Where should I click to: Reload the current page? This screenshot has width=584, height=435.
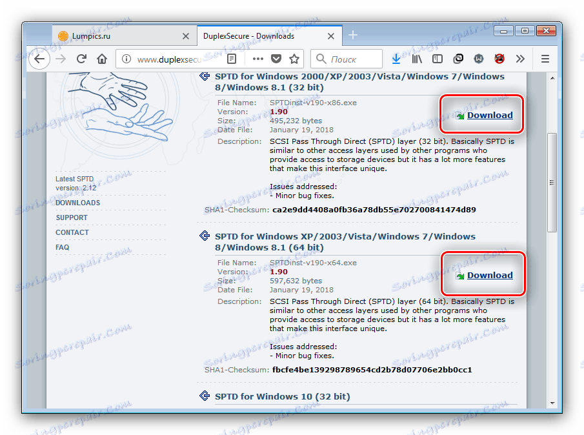[x=81, y=59]
